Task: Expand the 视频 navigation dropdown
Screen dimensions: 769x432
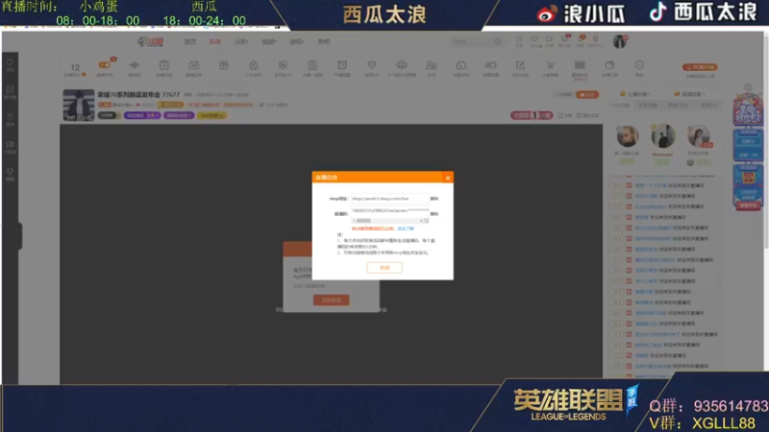Action: click(x=268, y=41)
